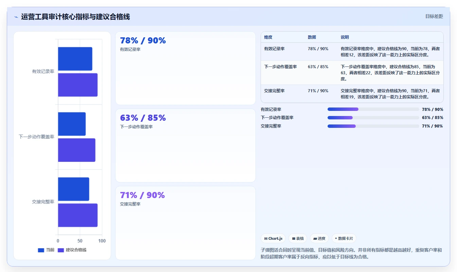Click the 有效记录率 progress bar
This screenshot has height=272, width=457.
point(373,109)
